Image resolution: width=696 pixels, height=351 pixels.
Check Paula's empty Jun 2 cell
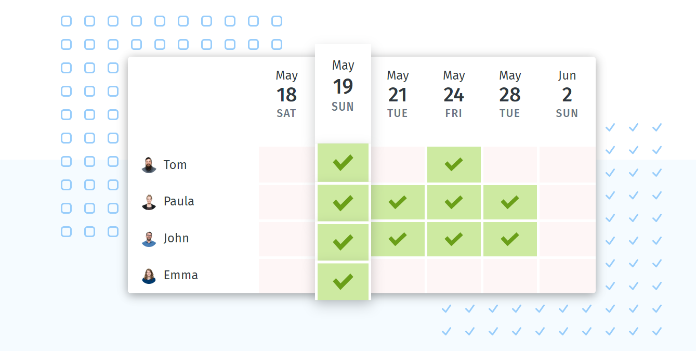567,202
